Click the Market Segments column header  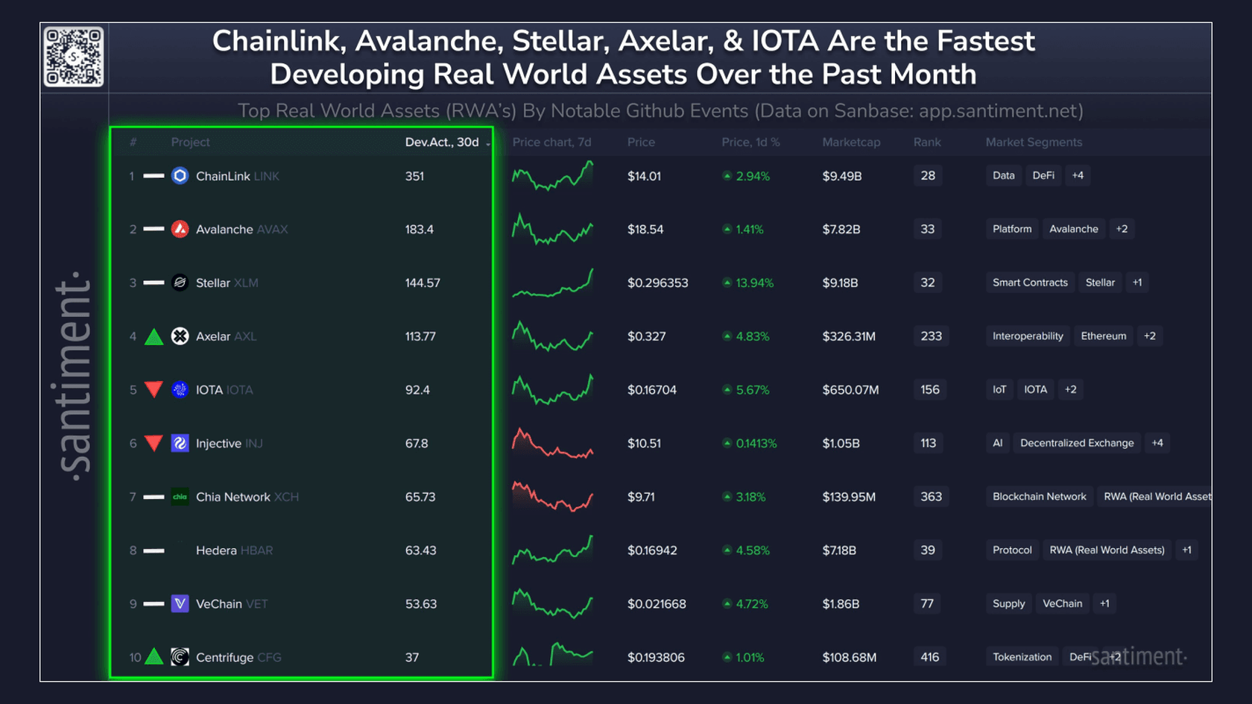[x=1034, y=142]
